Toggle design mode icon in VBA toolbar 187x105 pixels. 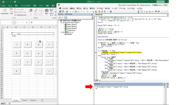(x=96, y=12)
